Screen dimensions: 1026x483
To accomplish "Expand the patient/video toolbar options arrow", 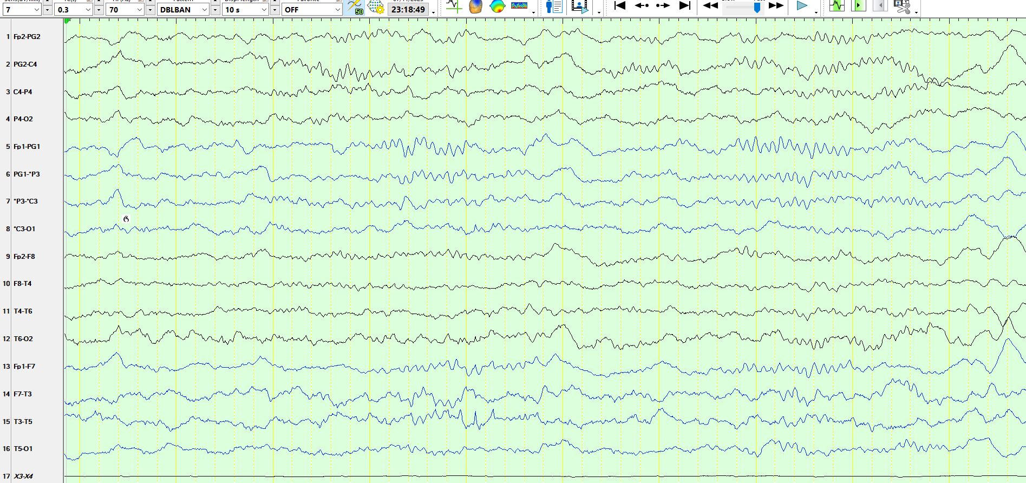I will [599, 12].
